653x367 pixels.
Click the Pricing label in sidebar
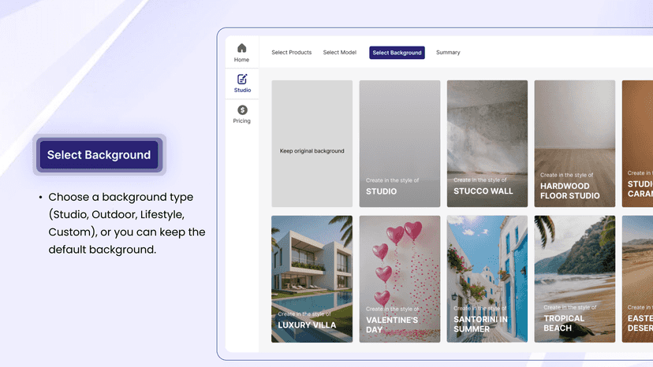coord(241,121)
